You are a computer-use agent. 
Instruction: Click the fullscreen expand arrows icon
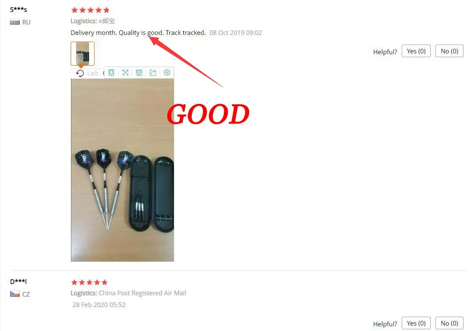(x=126, y=73)
